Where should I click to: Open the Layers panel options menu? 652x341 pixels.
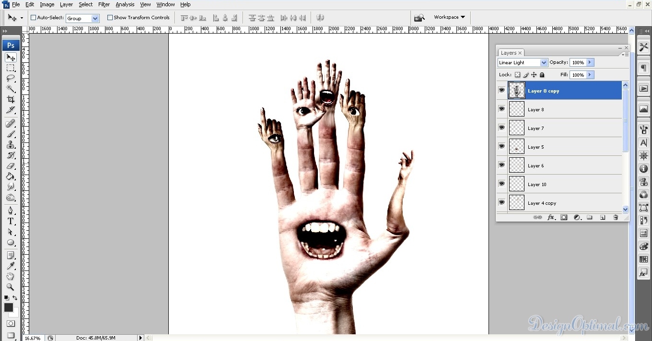[x=625, y=54]
